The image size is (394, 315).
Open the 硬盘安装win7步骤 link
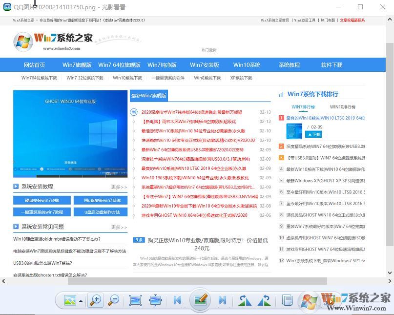41,200
